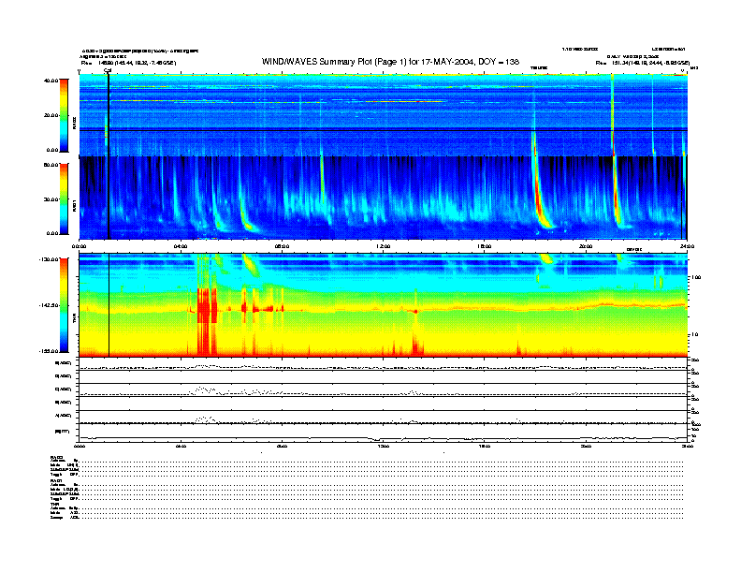Click the RAD1 color scale bar
Screen dimensions: 741x573
(x=65, y=198)
